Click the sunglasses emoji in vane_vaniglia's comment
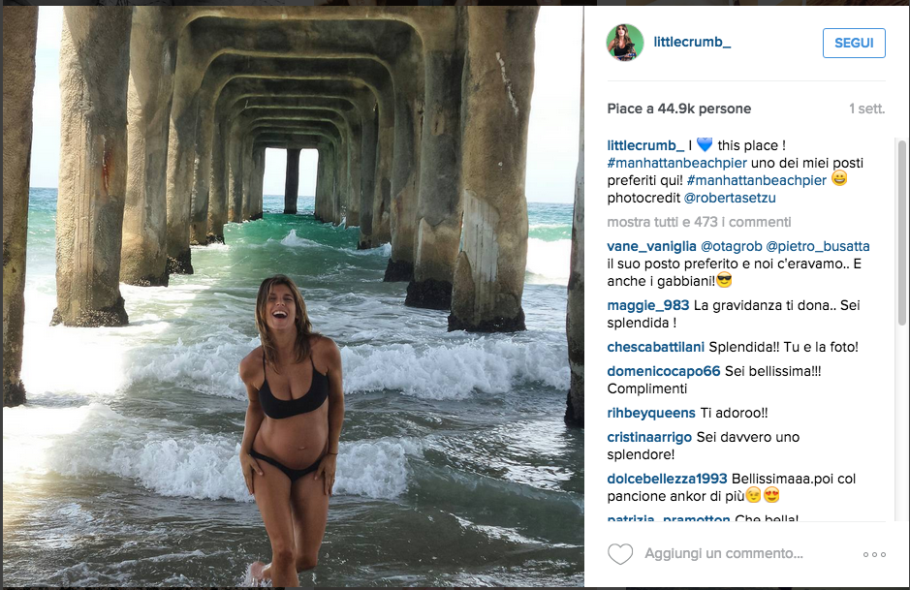Viewport: 910px width, 590px height. tap(725, 279)
